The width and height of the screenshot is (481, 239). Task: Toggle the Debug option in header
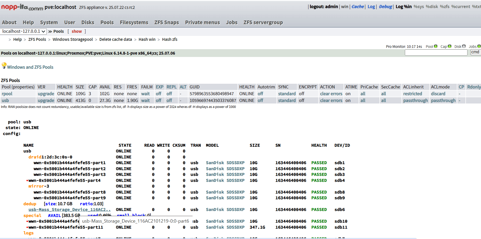[x=385, y=7]
